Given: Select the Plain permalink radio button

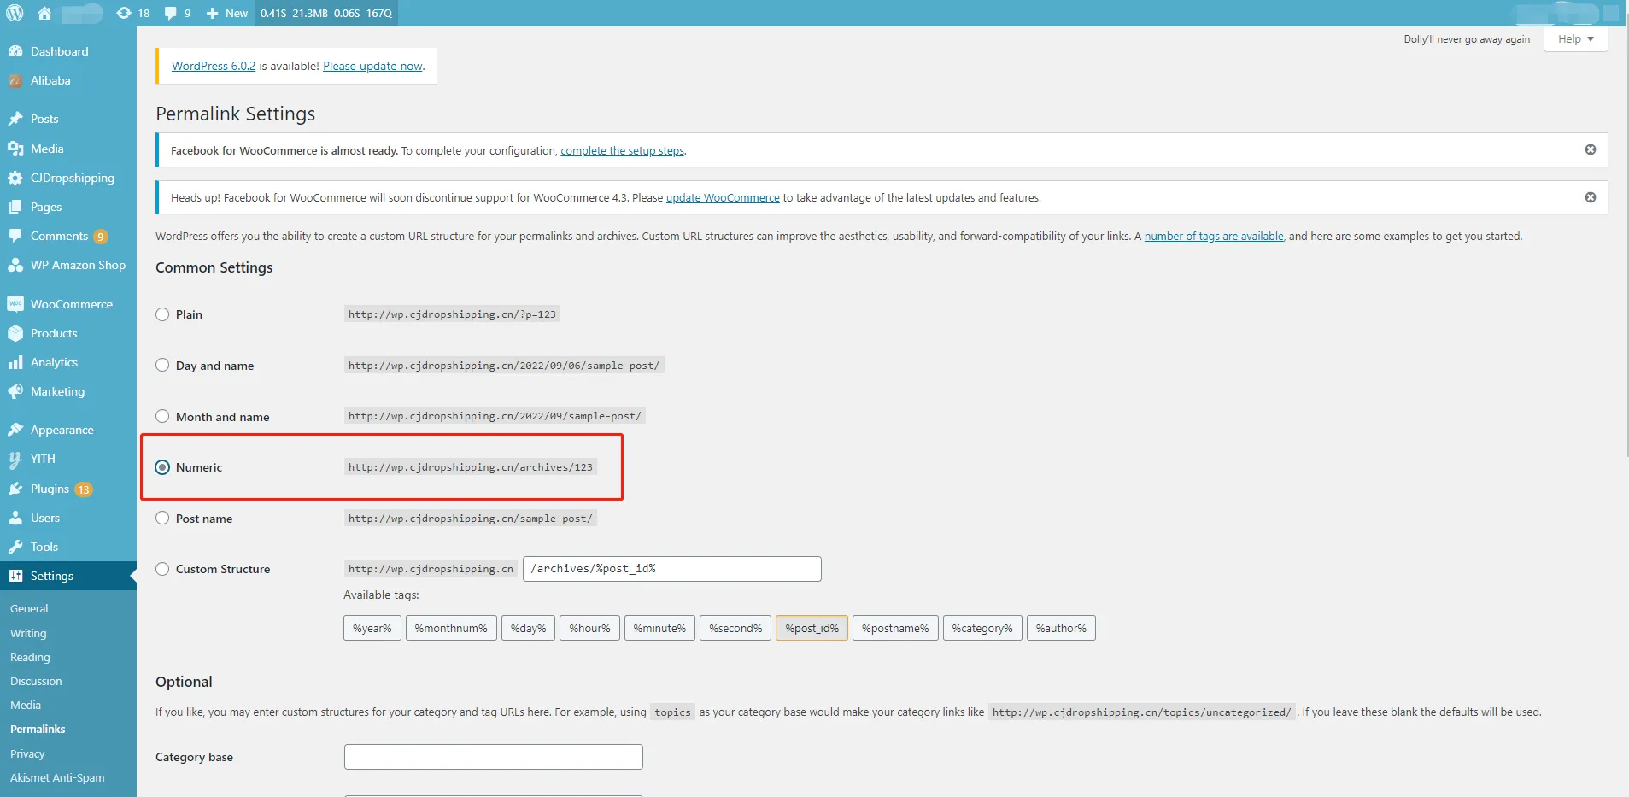Looking at the screenshot, I should point(162,314).
